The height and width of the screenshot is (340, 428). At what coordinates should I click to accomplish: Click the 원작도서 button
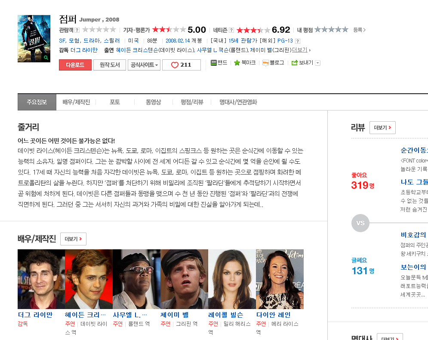(x=110, y=65)
